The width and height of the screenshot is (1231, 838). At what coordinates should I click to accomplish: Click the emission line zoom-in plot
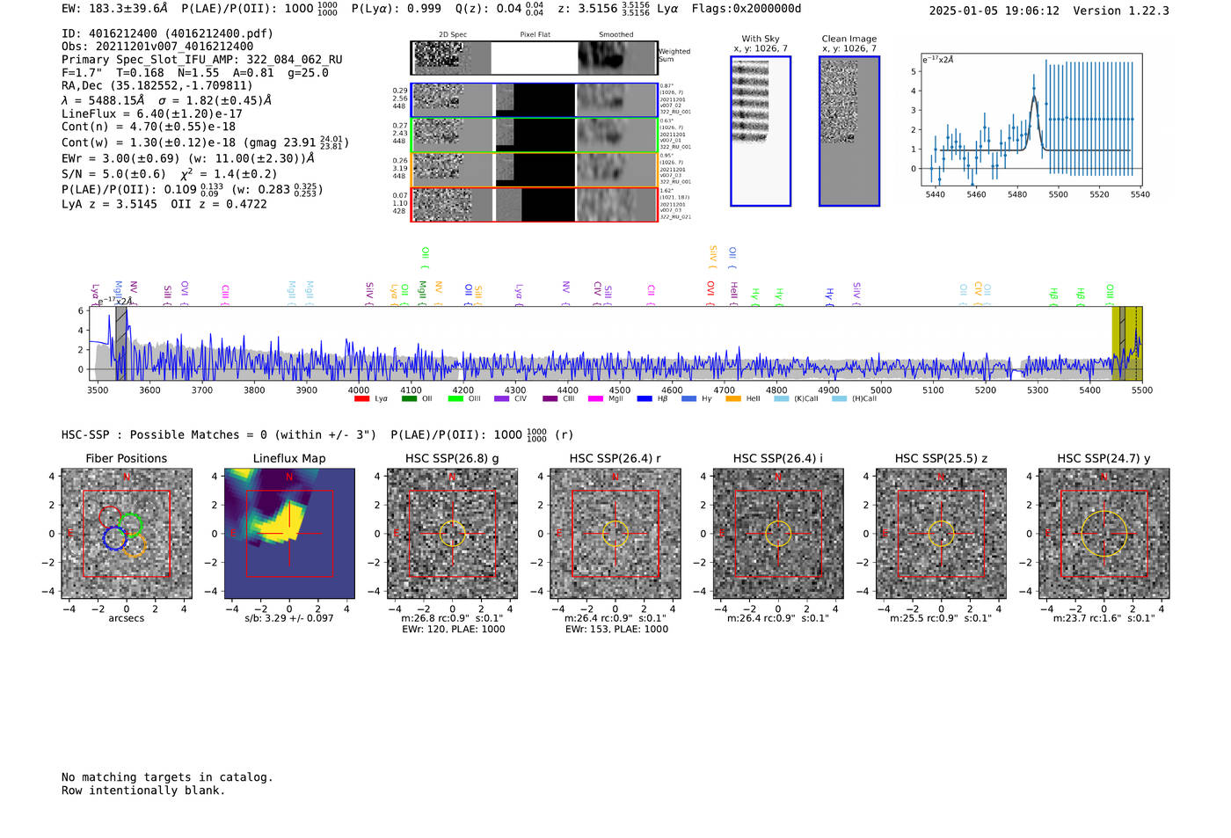pyautogui.click(x=1031, y=120)
